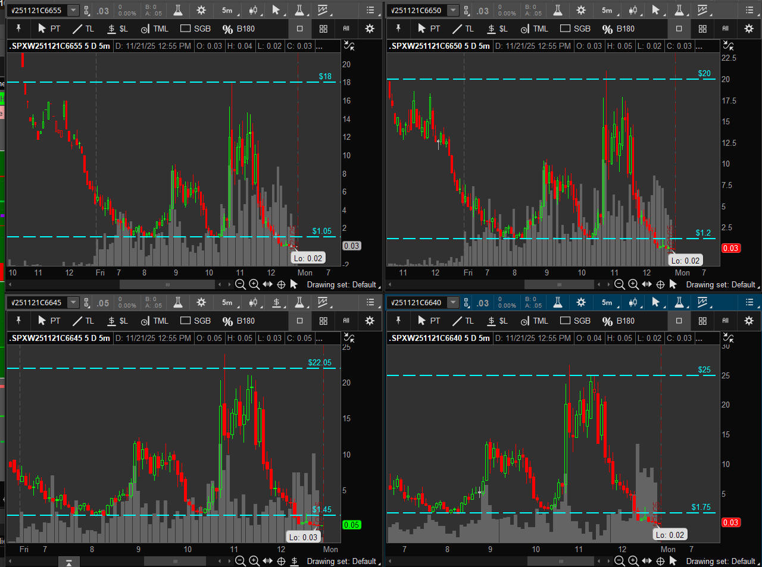Pick SGB rectangle tool on C6650 chart
Image resolution: width=762 pixels, height=567 pixels.
click(x=575, y=29)
